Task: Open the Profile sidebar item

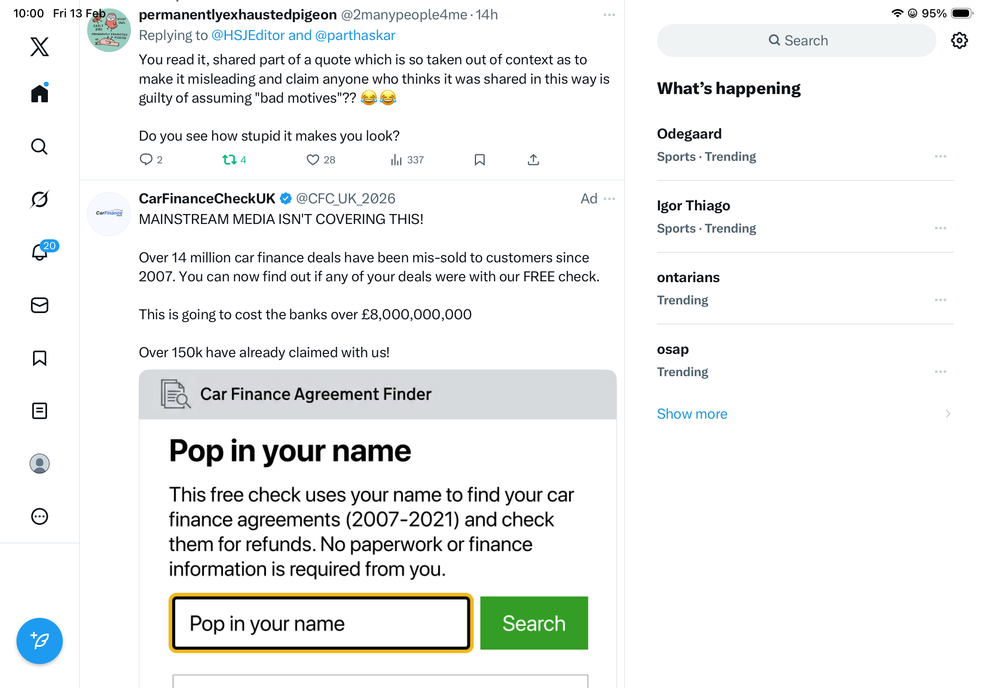Action: [40, 464]
